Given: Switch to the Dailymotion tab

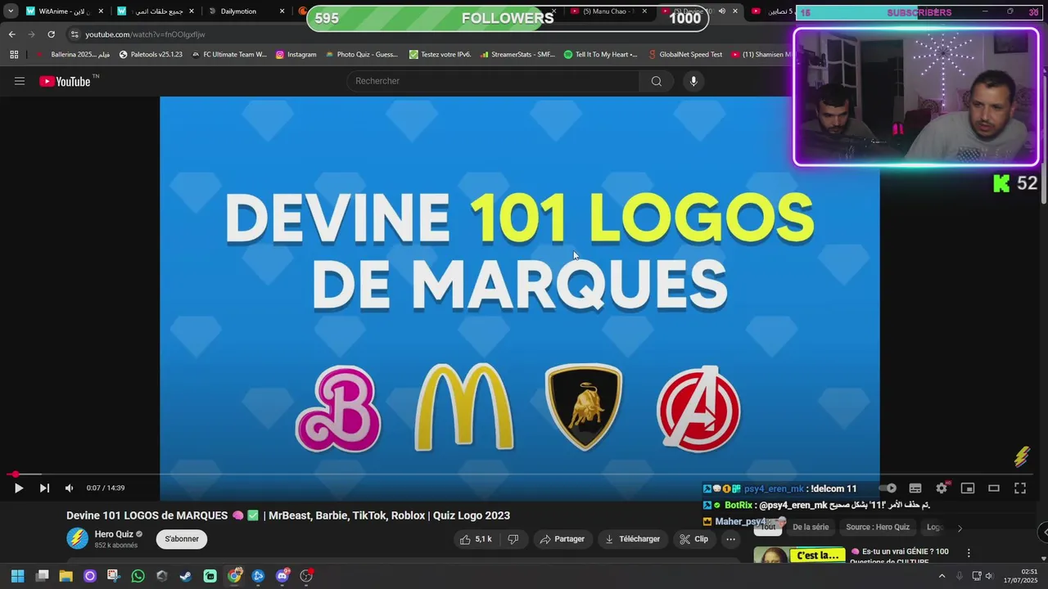Looking at the screenshot, I should pyautogui.click(x=246, y=11).
